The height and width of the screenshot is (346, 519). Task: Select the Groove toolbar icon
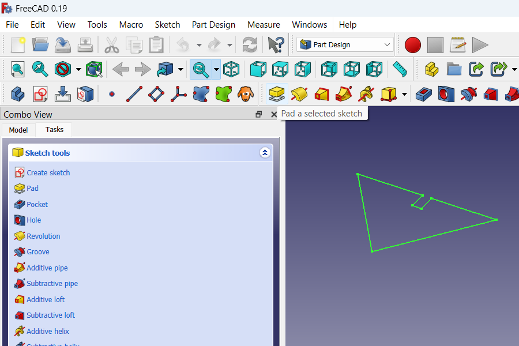(468, 94)
